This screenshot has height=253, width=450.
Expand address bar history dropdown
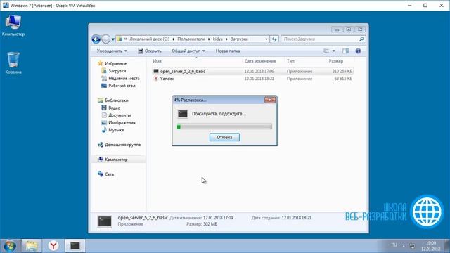[266, 39]
